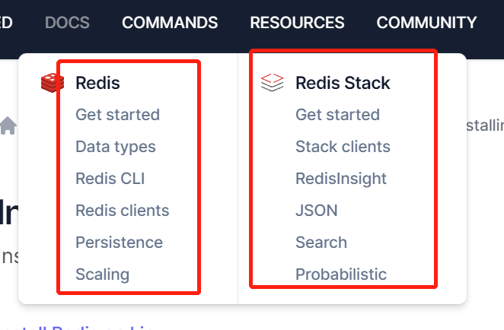Open Get started under Redis
The image size is (504, 330).
(x=118, y=115)
